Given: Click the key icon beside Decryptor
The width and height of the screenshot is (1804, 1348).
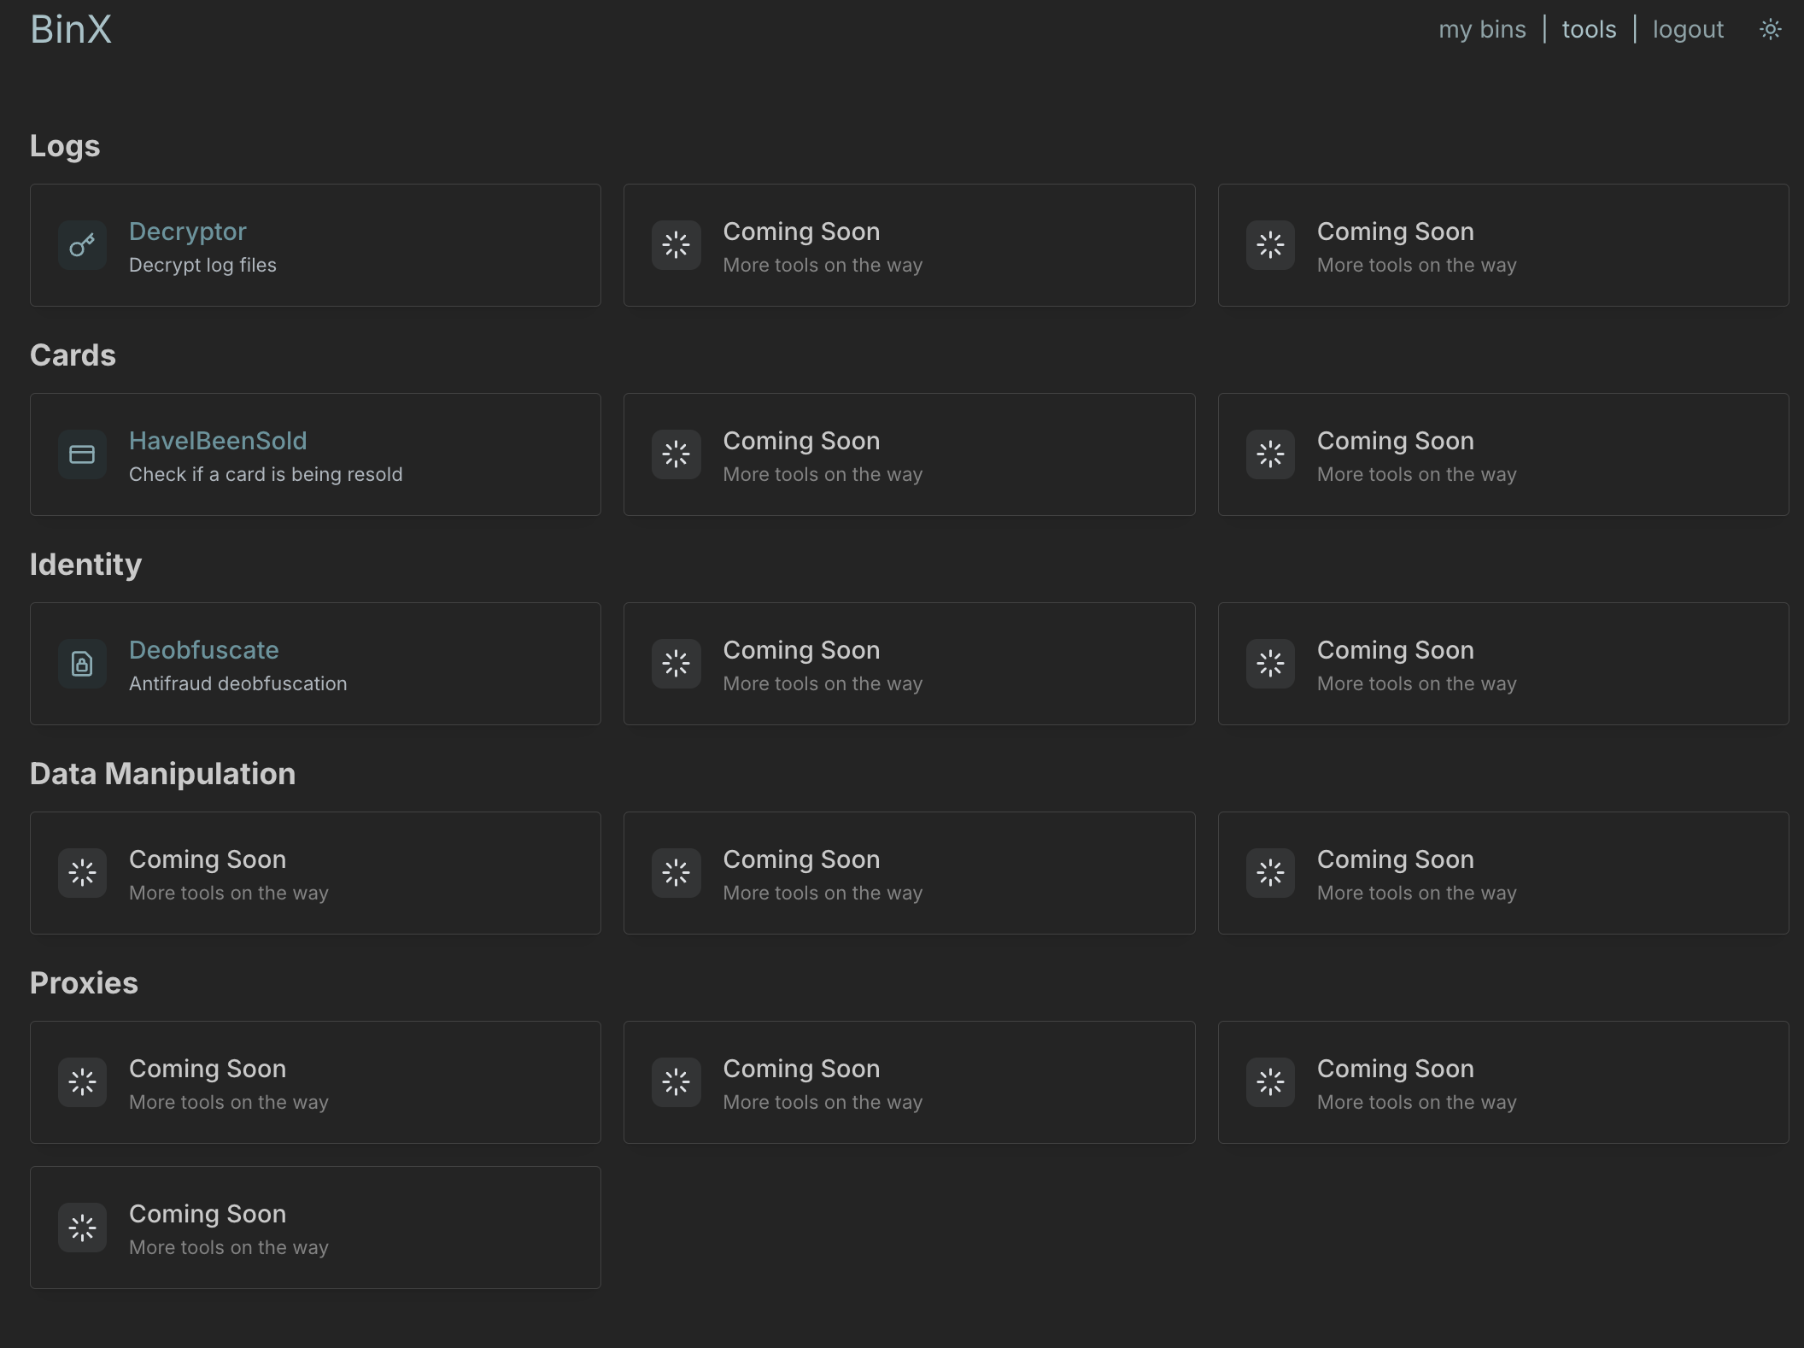Looking at the screenshot, I should tap(82, 246).
